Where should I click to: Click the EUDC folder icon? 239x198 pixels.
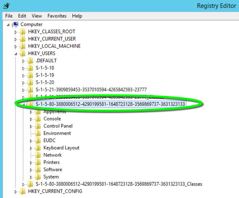coord(38,141)
